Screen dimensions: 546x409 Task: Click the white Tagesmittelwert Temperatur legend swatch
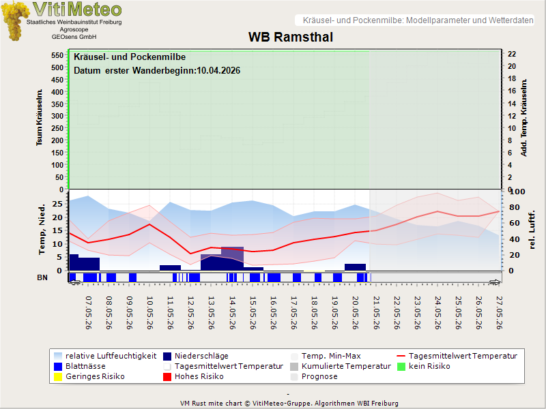[x=167, y=367]
